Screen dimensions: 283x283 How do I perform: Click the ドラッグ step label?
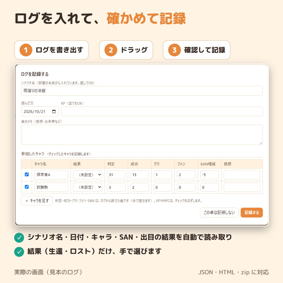point(134,50)
